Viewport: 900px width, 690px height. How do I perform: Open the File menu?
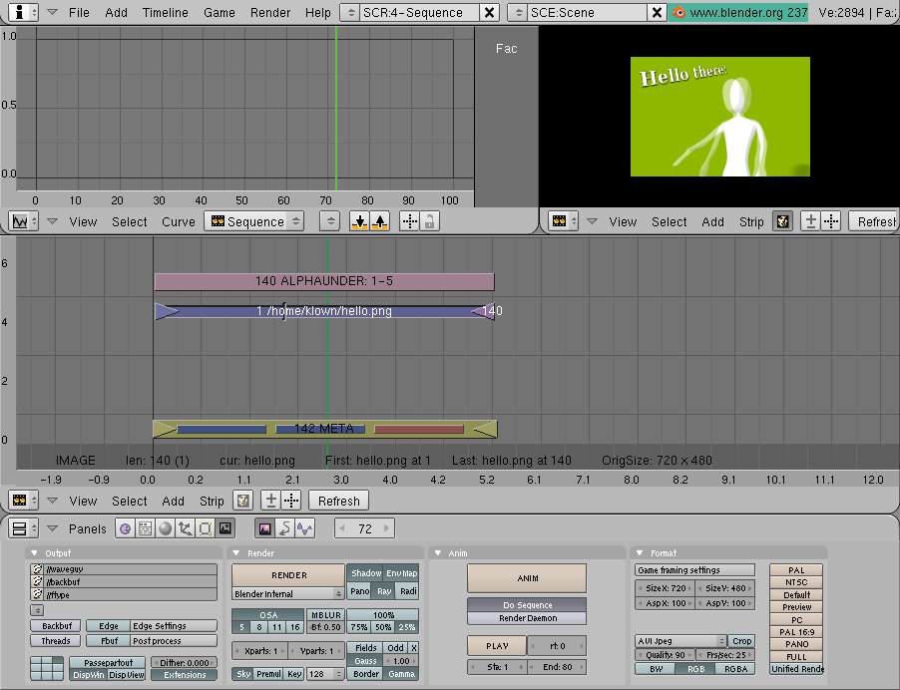(x=79, y=13)
